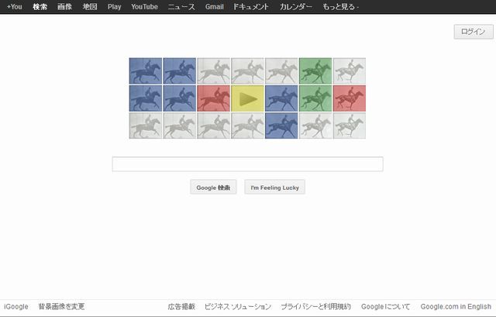Screen dimensions: 496x317
Task: Open ニュース news
Action: point(181,7)
